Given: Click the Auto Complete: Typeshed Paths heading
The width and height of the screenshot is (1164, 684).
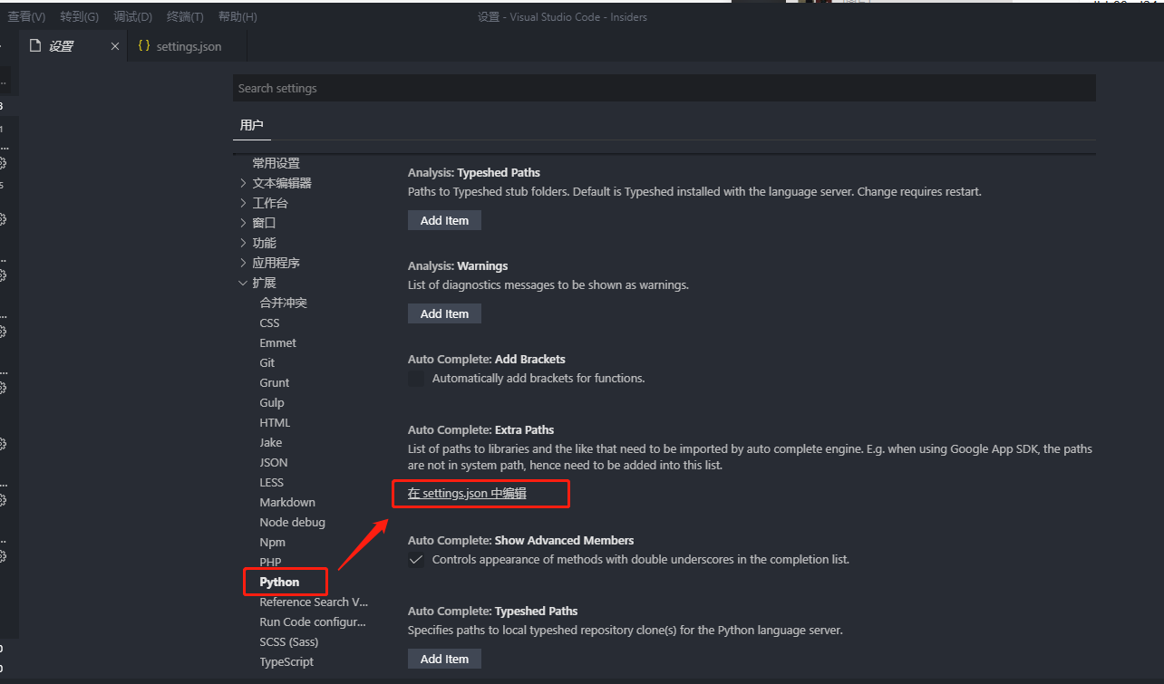Looking at the screenshot, I should (492, 611).
